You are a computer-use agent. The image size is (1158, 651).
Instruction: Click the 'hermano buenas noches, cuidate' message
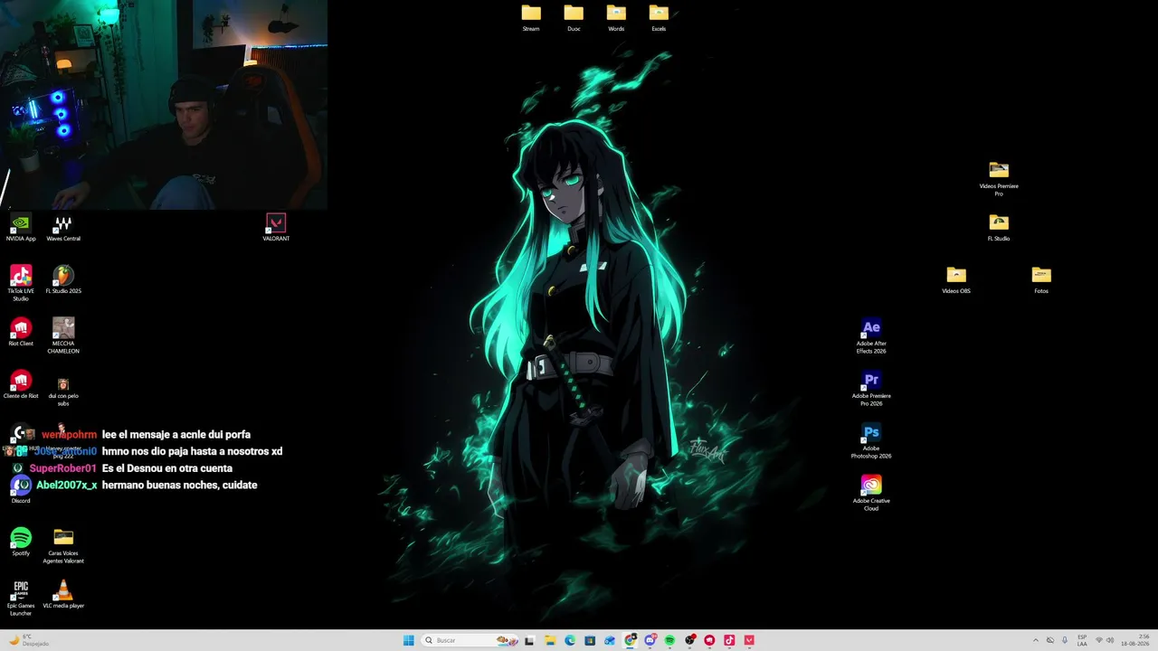(179, 486)
